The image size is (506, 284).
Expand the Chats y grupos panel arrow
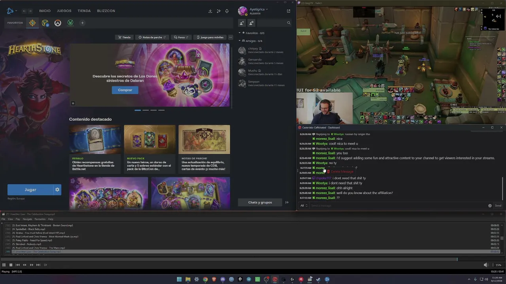click(x=287, y=202)
